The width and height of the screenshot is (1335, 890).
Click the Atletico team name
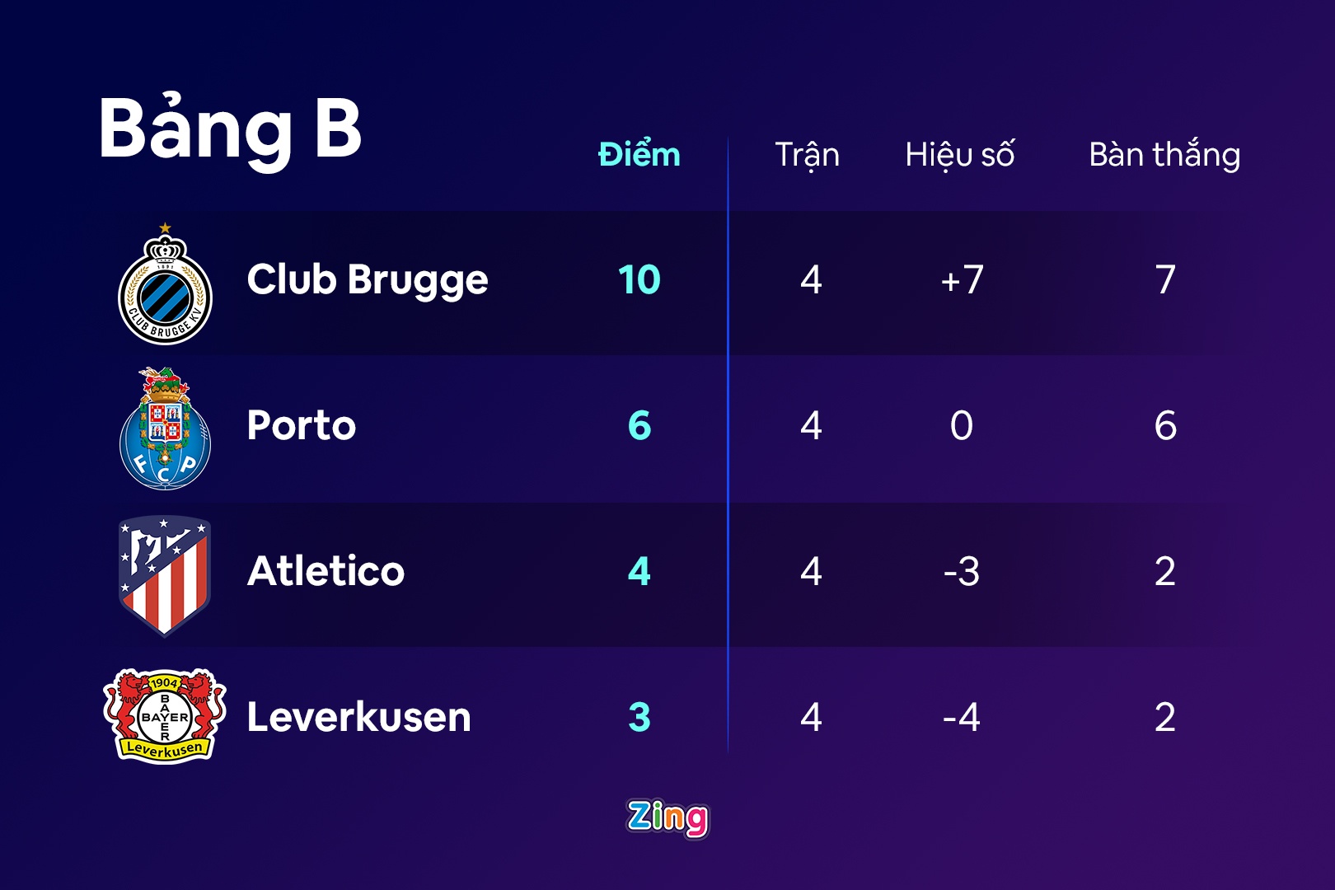326,571
